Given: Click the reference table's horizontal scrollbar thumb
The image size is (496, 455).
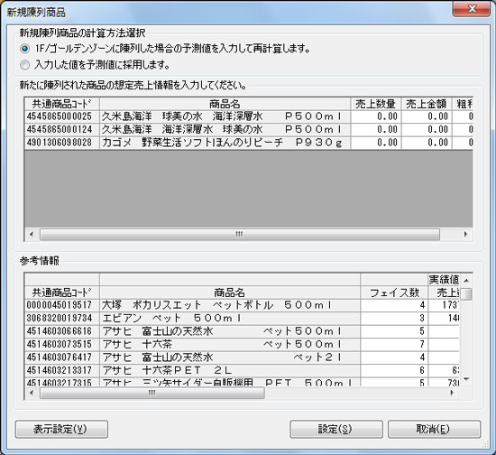Looking at the screenshot, I should [152, 393].
